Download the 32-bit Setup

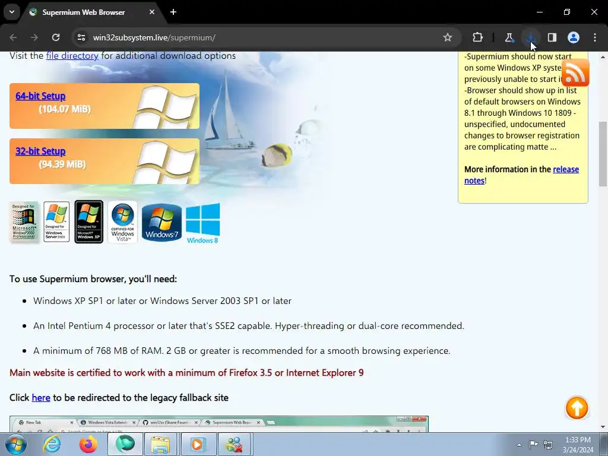click(x=40, y=151)
